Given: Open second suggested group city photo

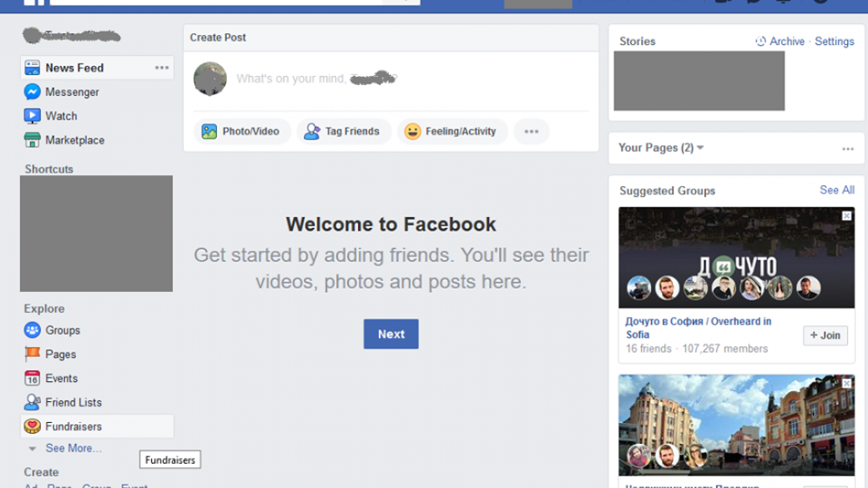Looking at the screenshot, I should [736, 425].
